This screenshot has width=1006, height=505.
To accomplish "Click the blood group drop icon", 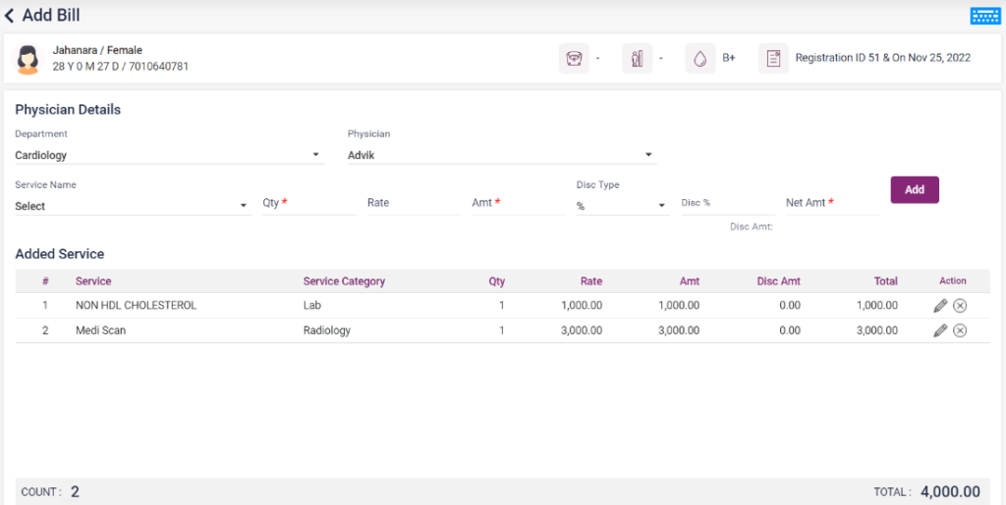I will pyautogui.click(x=699, y=59).
